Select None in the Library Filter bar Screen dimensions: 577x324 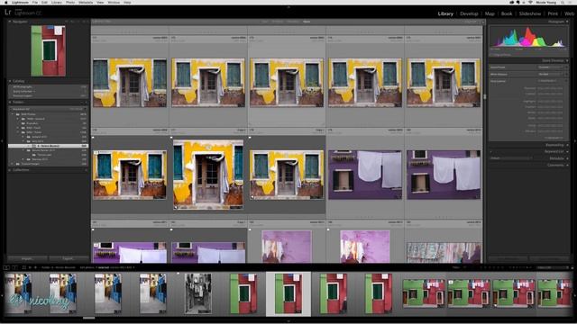pyautogui.click(x=307, y=22)
